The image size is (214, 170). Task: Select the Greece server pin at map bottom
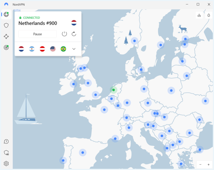tap(181, 164)
